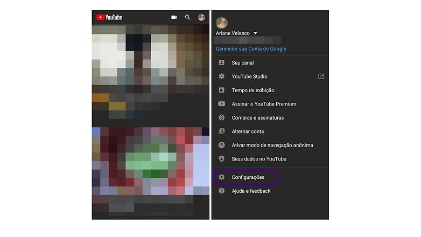Tap the camera upload icon

(x=174, y=17)
